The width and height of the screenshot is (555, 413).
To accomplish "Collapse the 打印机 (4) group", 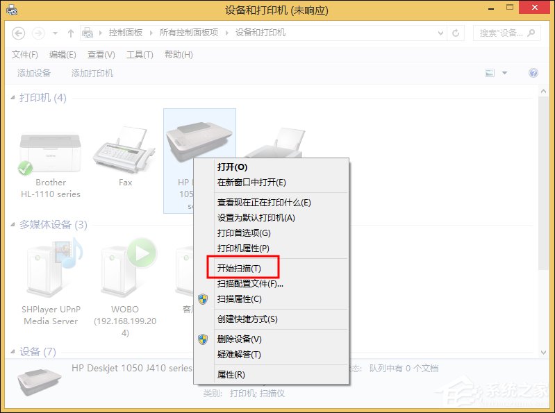I will pyautogui.click(x=13, y=98).
